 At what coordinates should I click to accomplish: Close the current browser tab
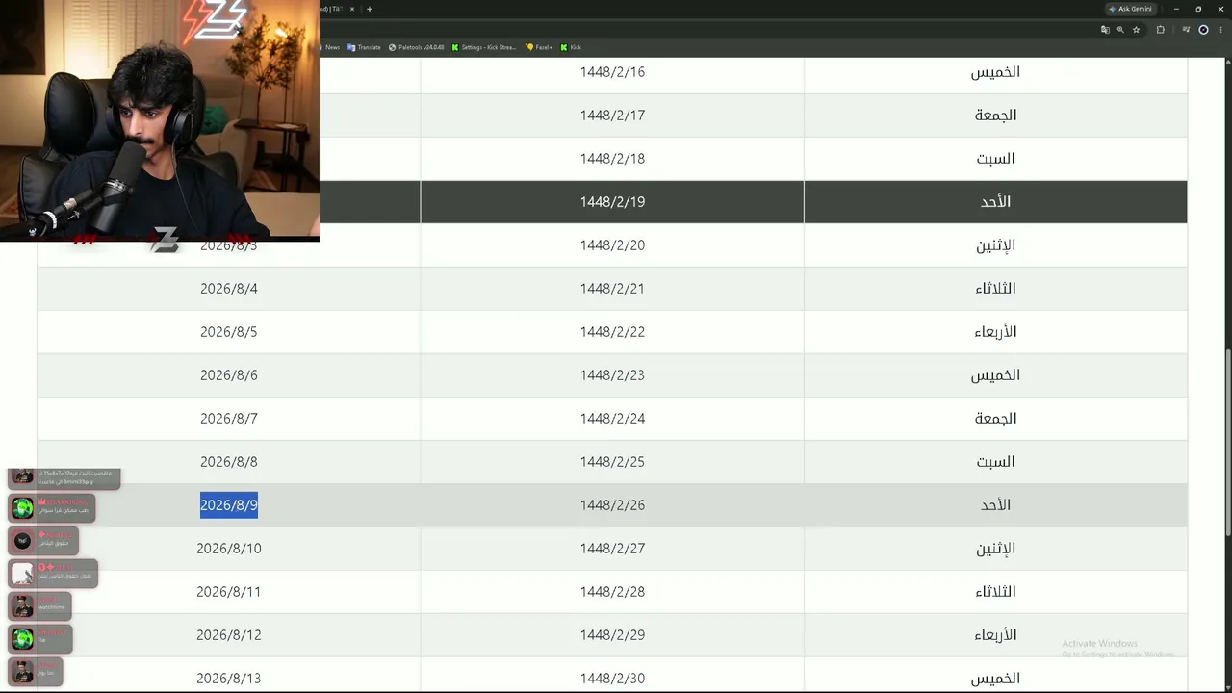pos(352,9)
